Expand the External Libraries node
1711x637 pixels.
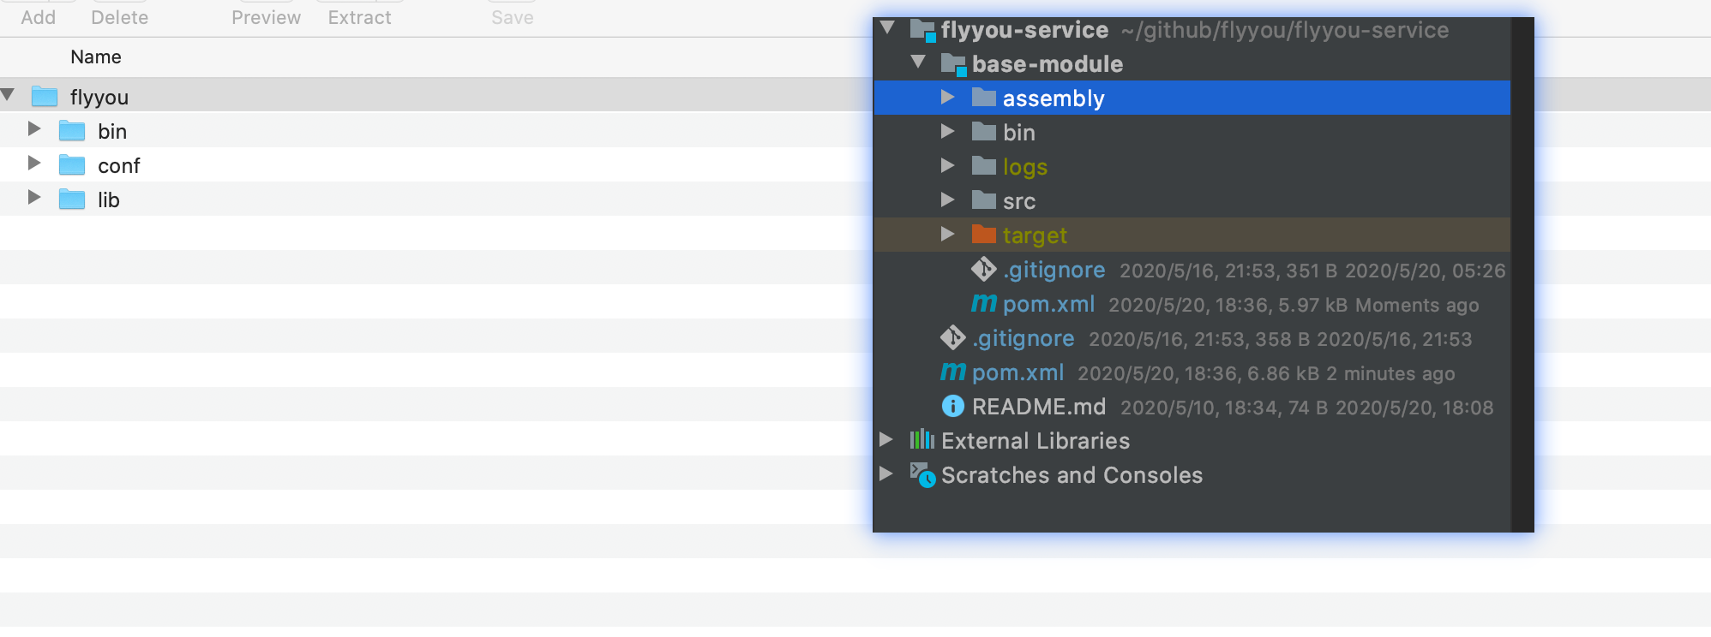click(886, 440)
